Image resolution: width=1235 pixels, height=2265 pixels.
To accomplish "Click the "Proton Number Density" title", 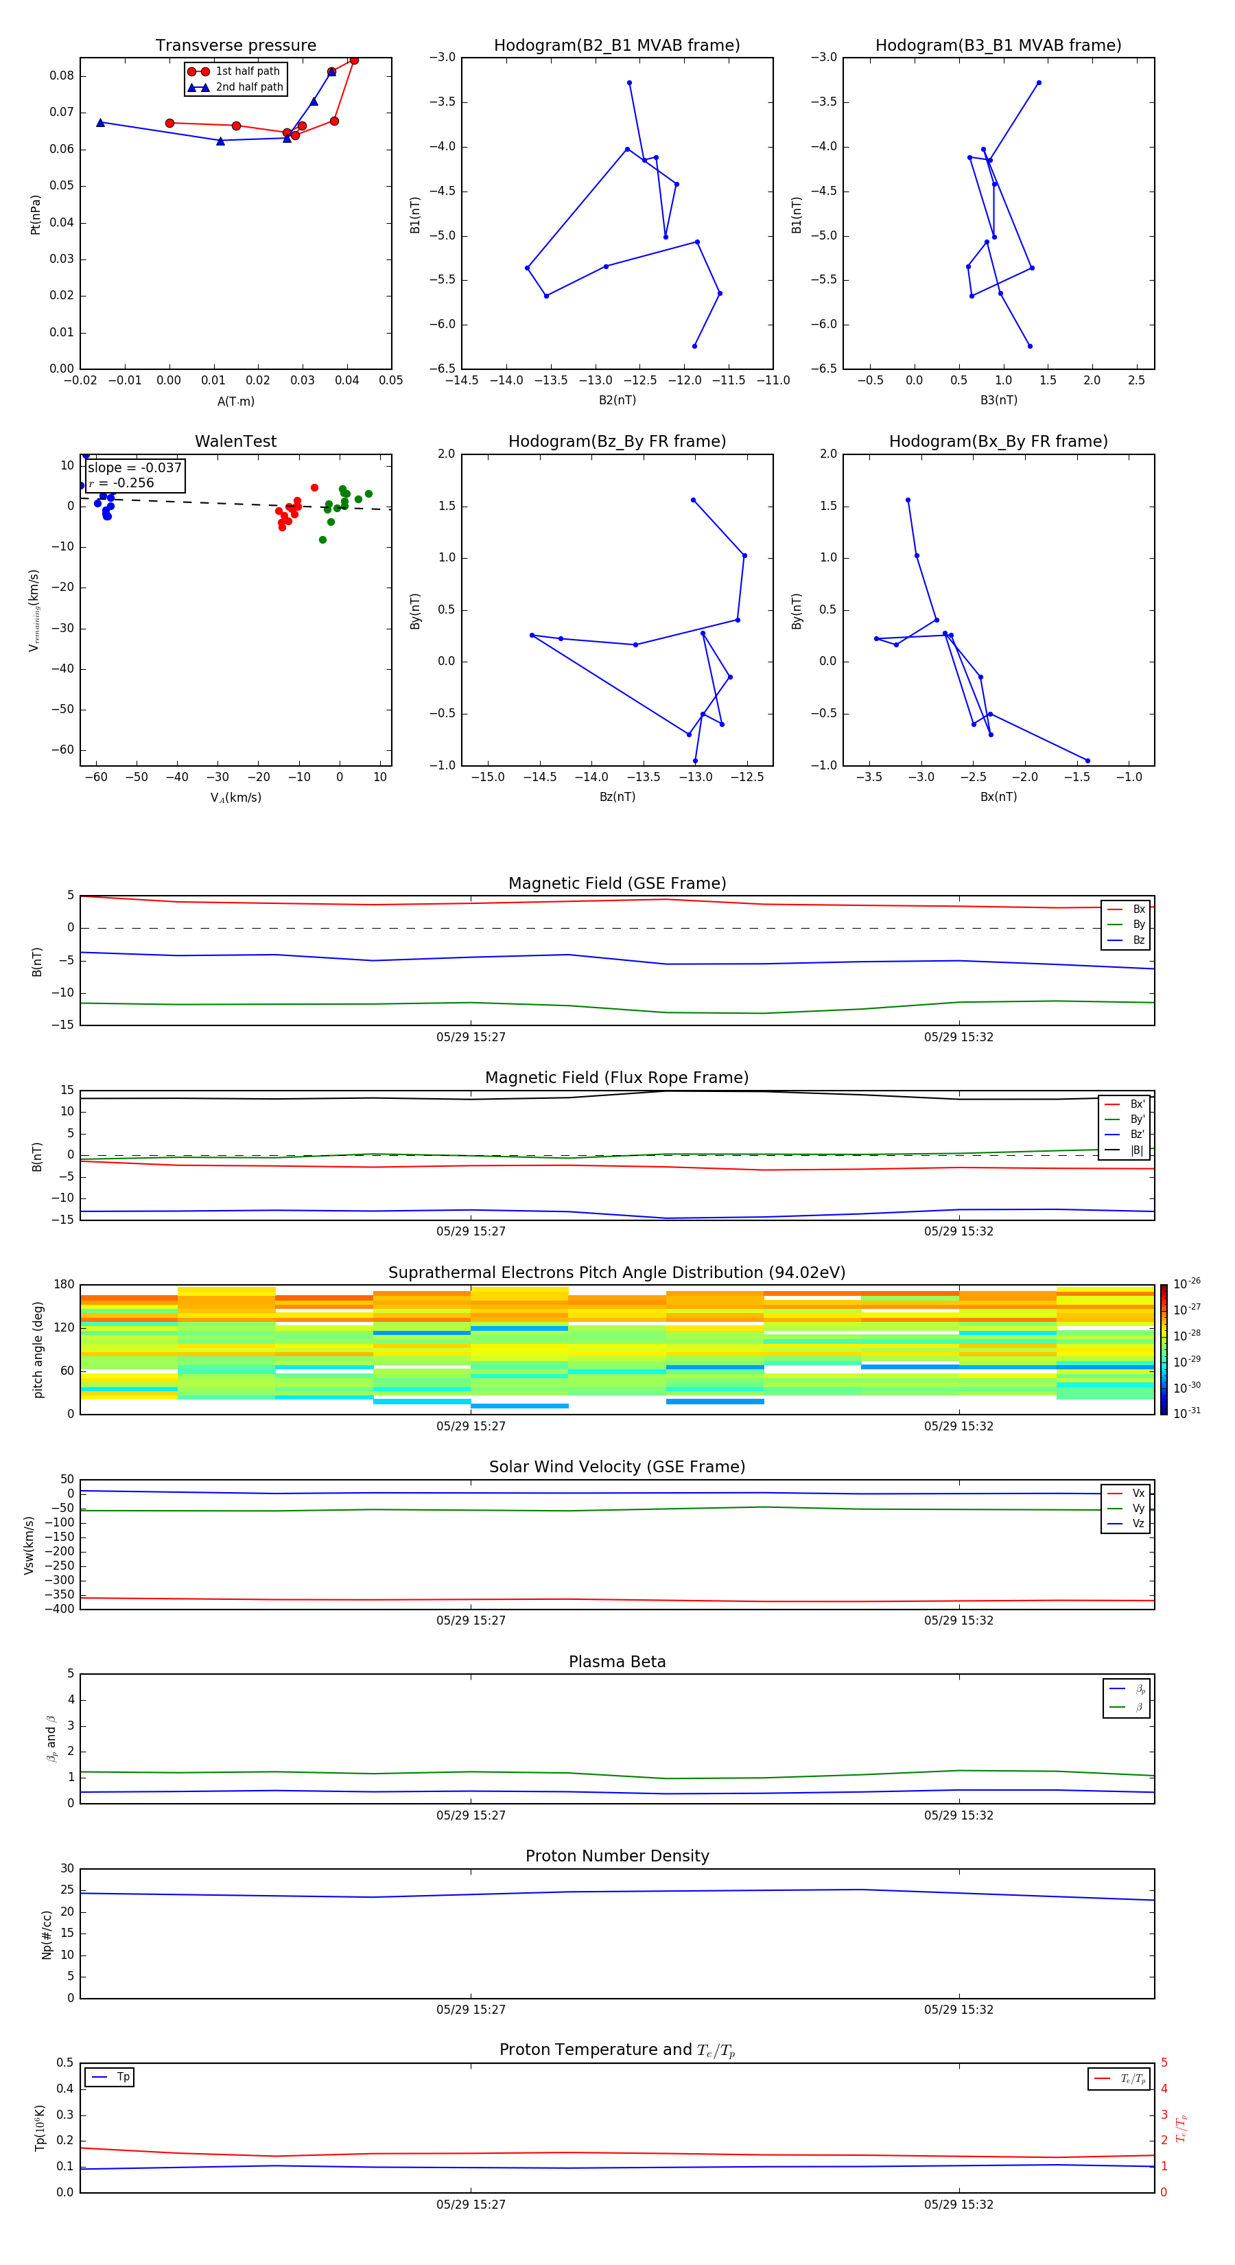I will pos(617,1857).
